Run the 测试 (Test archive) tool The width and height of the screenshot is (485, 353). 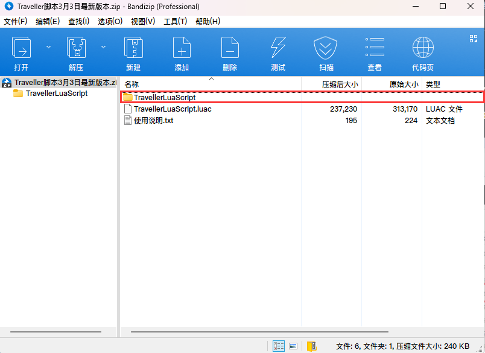(x=277, y=52)
